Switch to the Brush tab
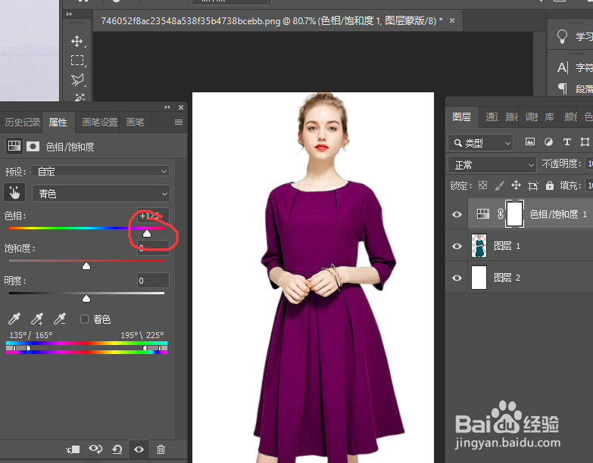The height and width of the screenshot is (463, 593). (135, 123)
